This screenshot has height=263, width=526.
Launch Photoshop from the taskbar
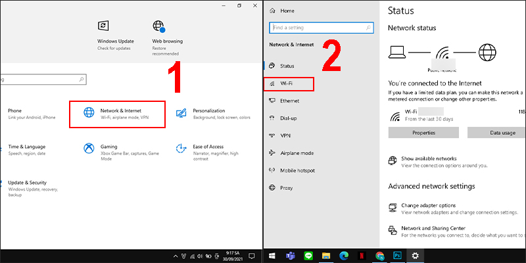[x=398, y=255]
